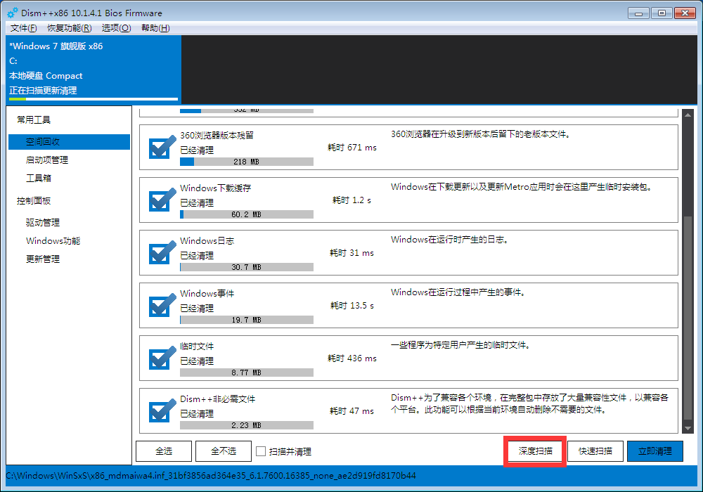This screenshot has height=492, width=703.
Task: Click the 全不选 button
Action: pyautogui.click(x=224, y=451)
